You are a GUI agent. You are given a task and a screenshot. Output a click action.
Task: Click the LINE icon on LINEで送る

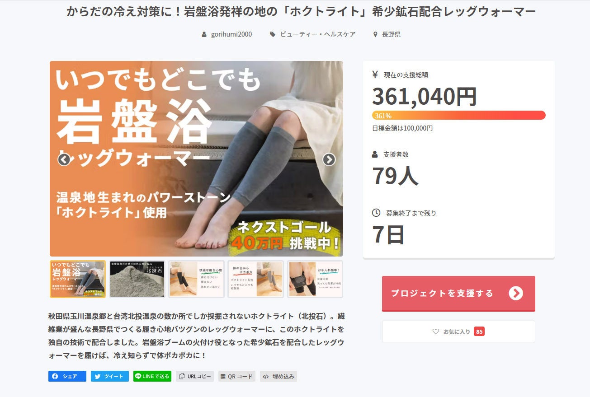138,376
